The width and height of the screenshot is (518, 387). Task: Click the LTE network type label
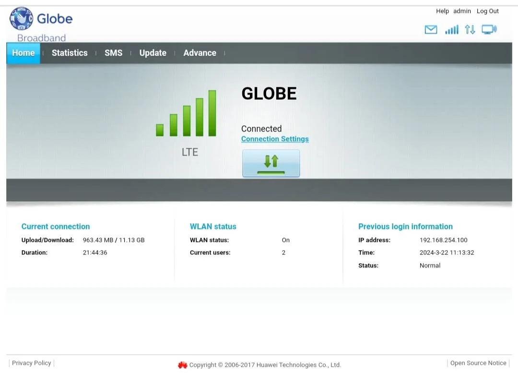click(x=190, y=152)
